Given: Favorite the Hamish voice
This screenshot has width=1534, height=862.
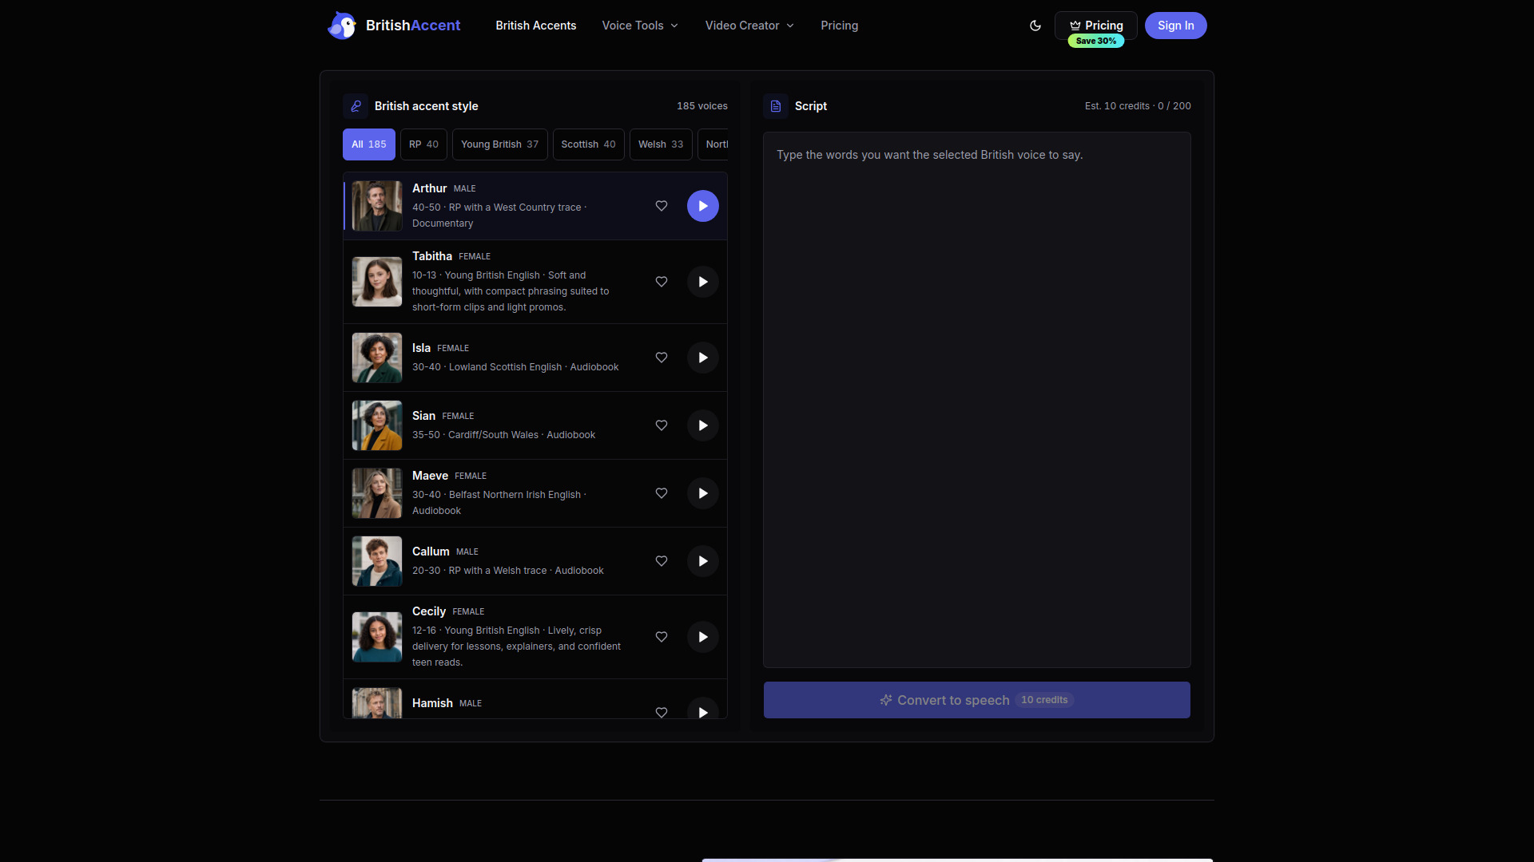Looking at the screenshot, I should pyautogui.click(x=662, y=712).
